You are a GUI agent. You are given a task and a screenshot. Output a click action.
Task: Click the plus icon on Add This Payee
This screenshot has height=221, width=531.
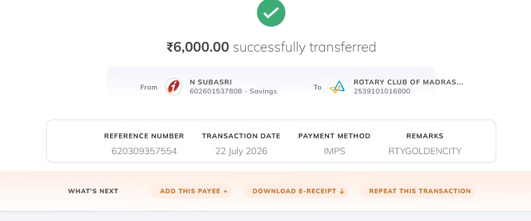[x=225, y=192]
